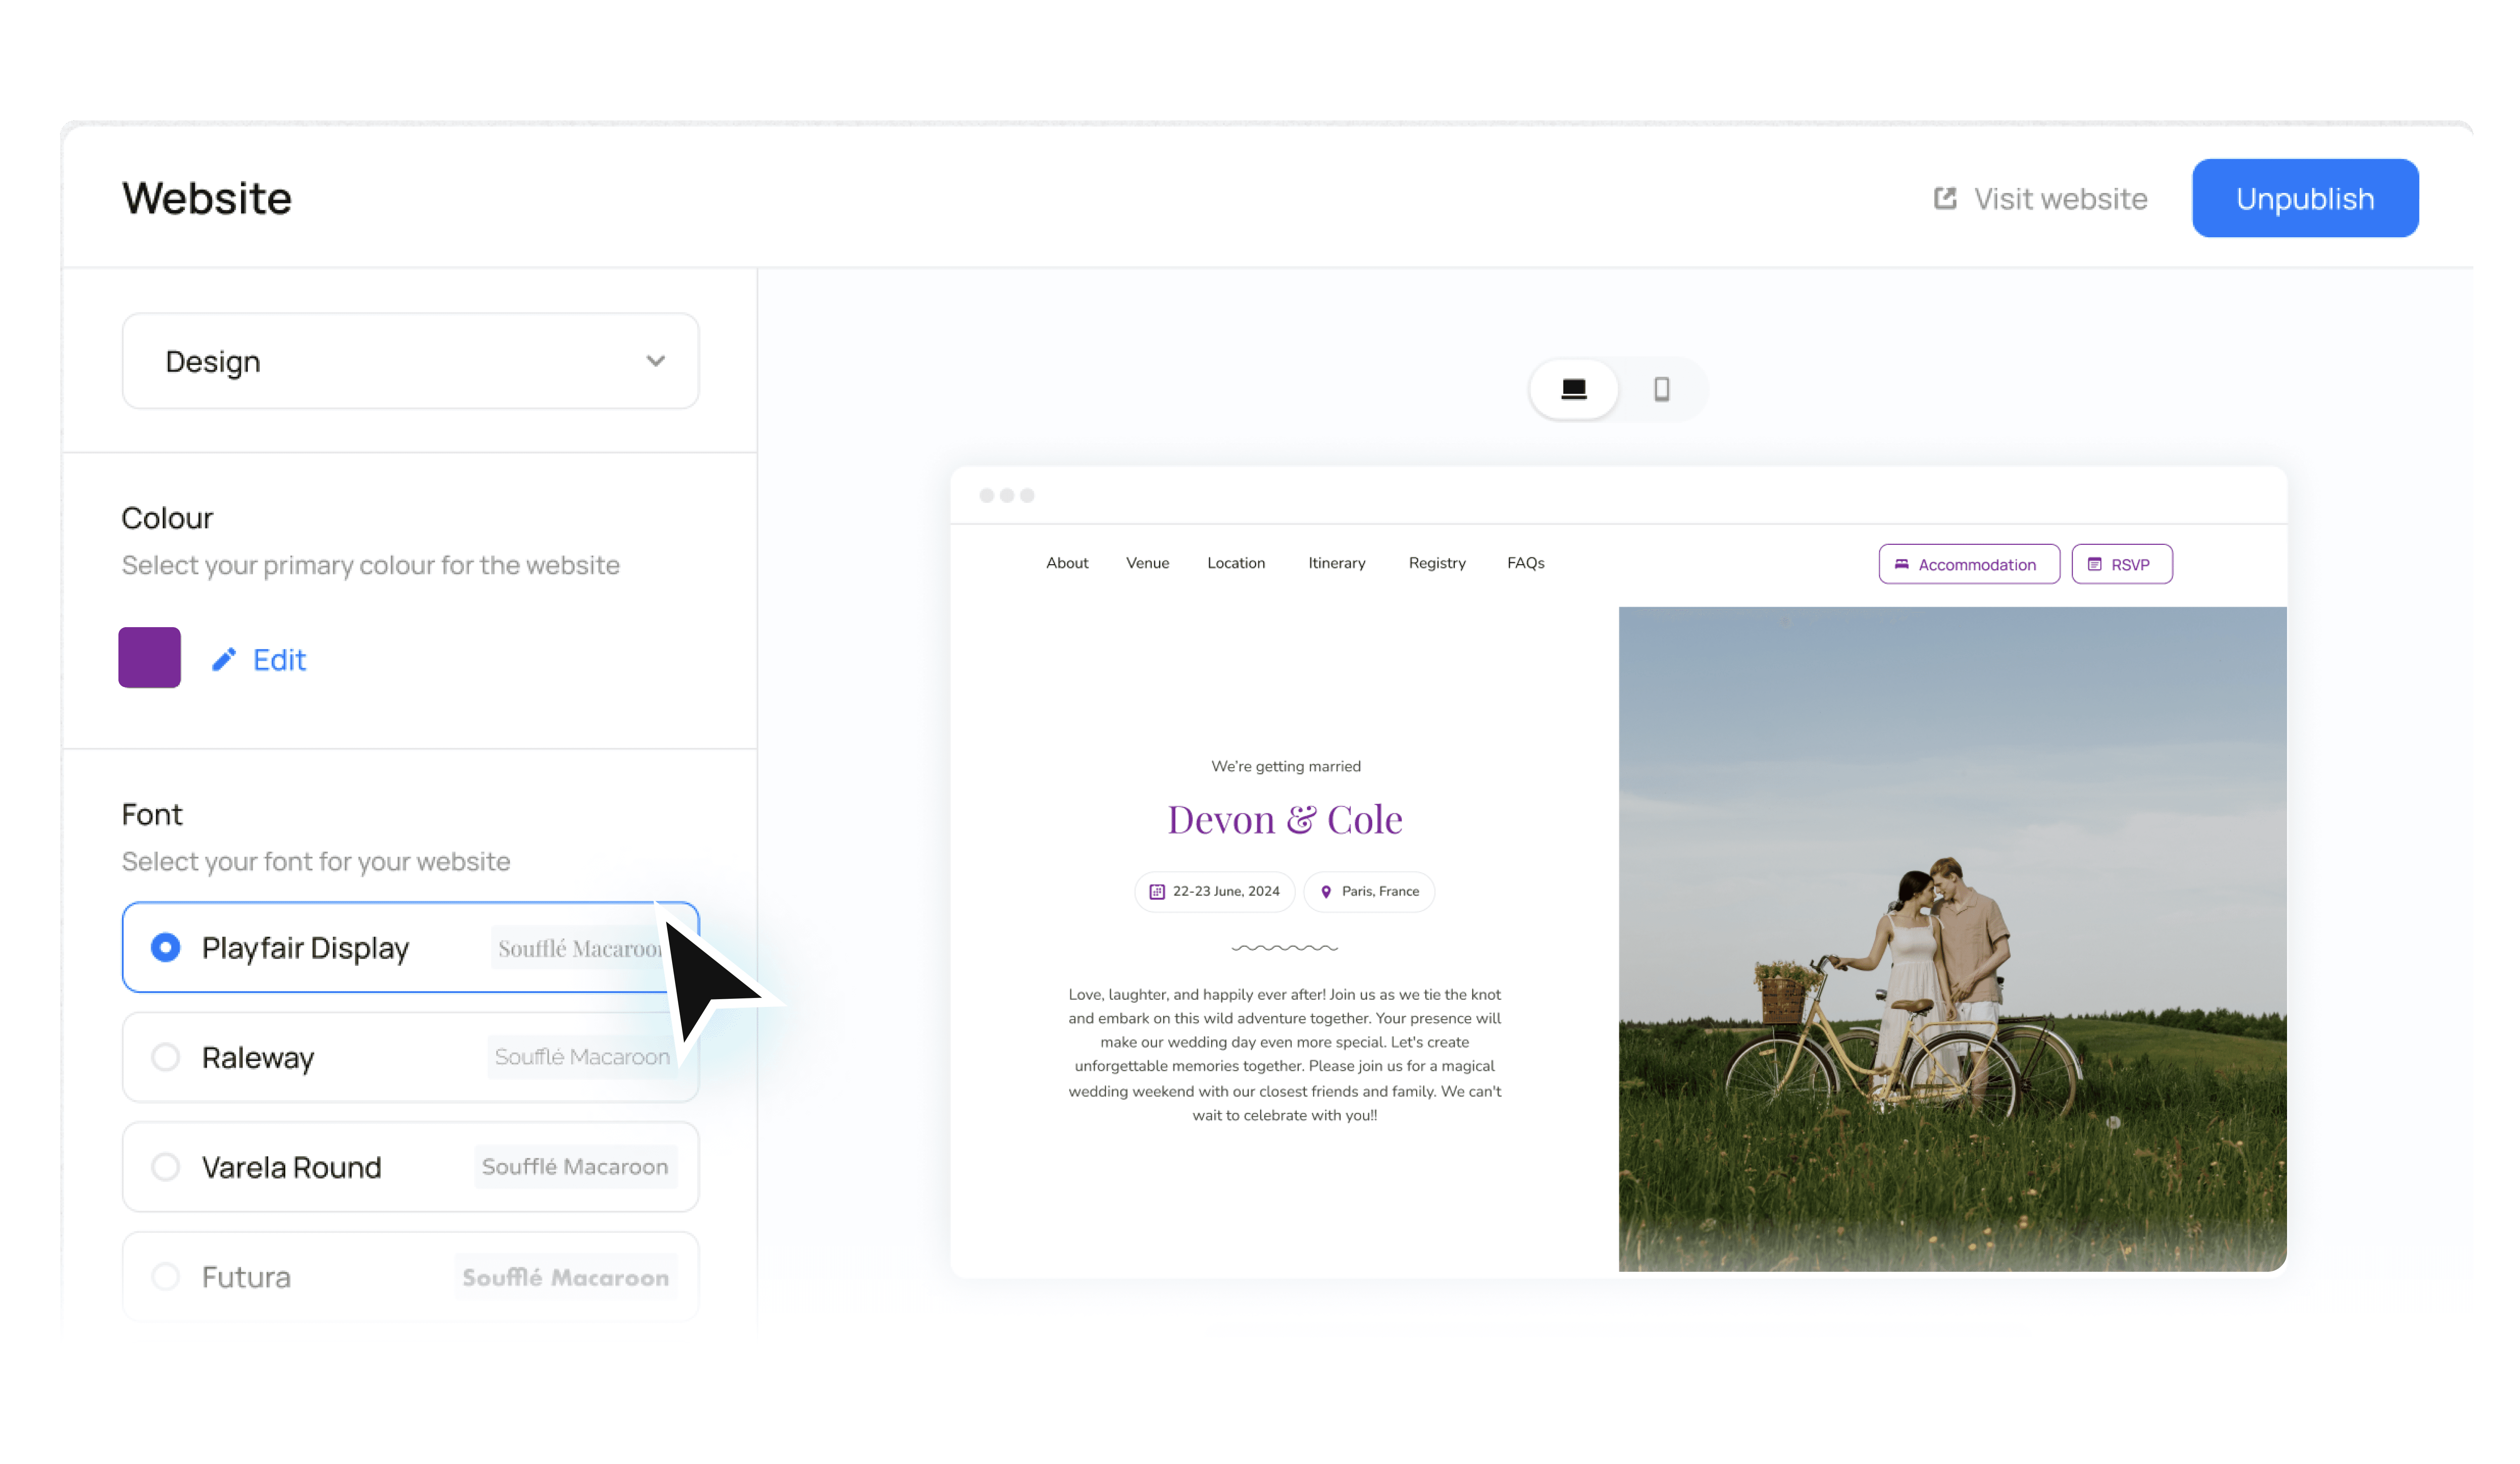Click the external link icon beside Visit website
This screenshot has width=2520, height=1464.
(x=1944, y=198)
